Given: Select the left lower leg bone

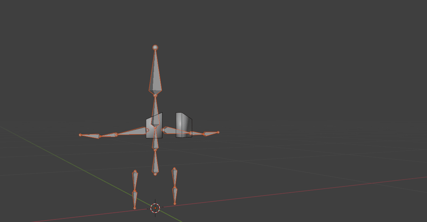Looking at the screenshot, I should click(x=135, y=198).
